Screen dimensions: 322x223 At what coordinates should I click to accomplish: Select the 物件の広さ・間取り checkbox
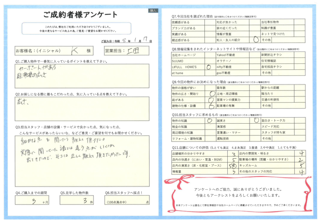(211, 94)
